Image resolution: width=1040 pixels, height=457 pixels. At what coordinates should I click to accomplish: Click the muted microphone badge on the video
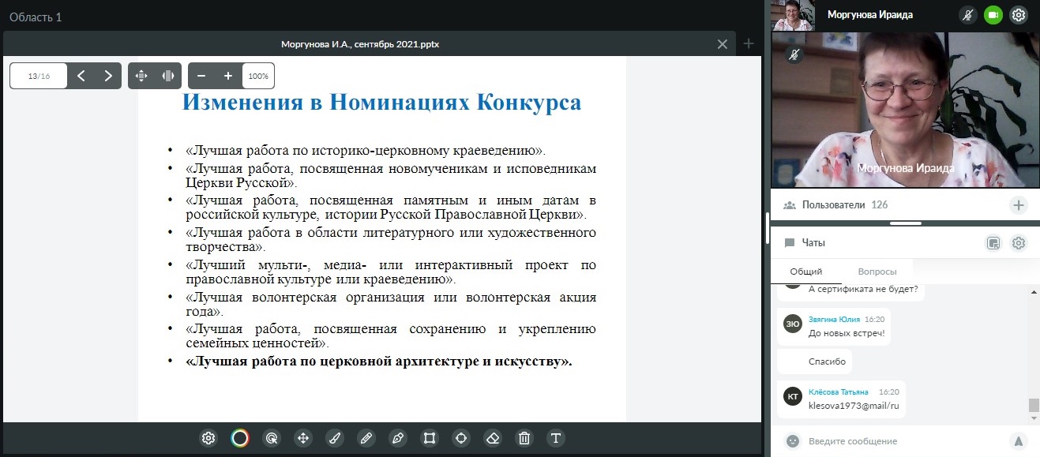tap(796, 54)
